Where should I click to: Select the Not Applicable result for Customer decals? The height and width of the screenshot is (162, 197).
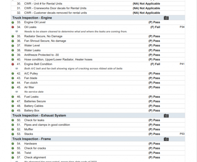pyautogui.click(x=146, y=13)
